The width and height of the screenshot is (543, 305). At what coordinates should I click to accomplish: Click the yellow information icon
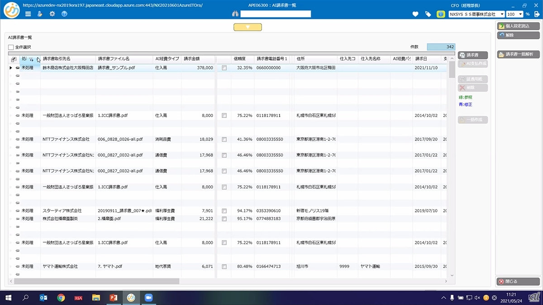tap(440, 14)
